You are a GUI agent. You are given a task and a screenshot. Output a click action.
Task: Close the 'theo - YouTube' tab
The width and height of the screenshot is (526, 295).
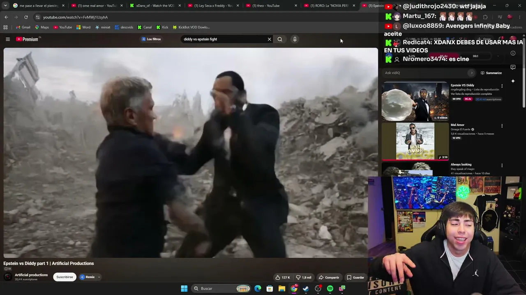click(296, 6)
